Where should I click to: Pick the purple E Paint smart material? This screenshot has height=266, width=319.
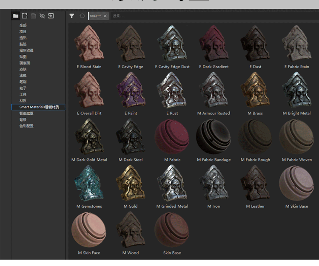[x=131, y=90]
